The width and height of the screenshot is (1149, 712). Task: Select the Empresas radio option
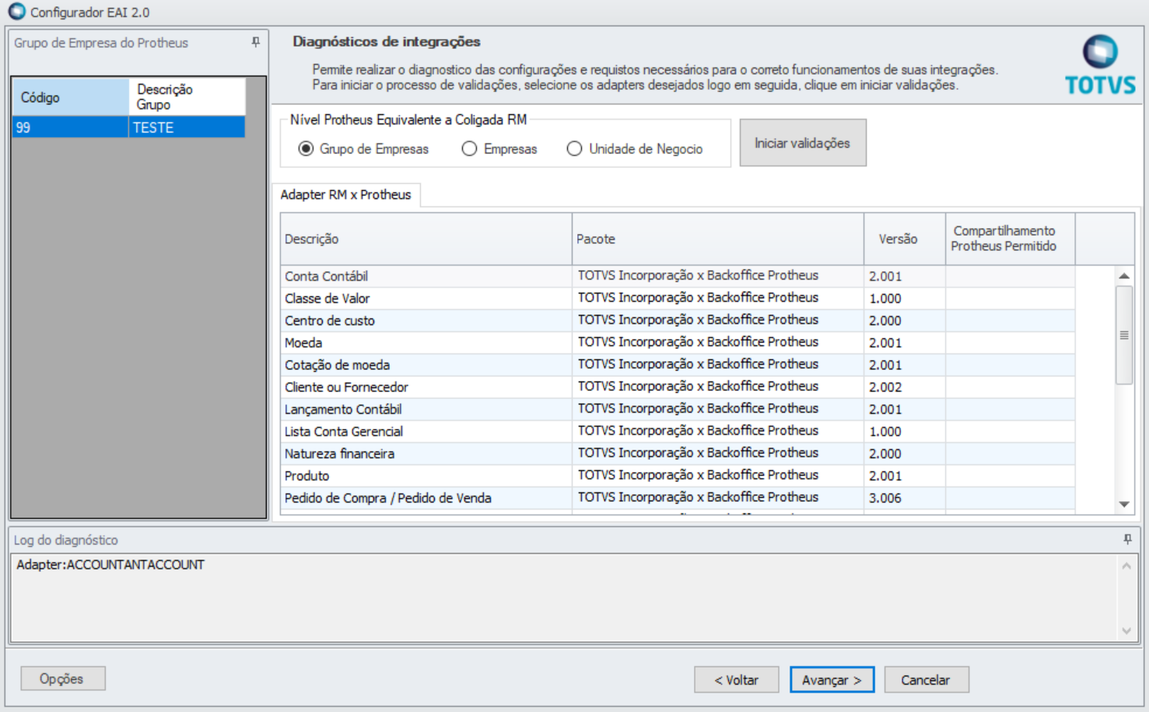pyautogui.click(x=469, y=149)
